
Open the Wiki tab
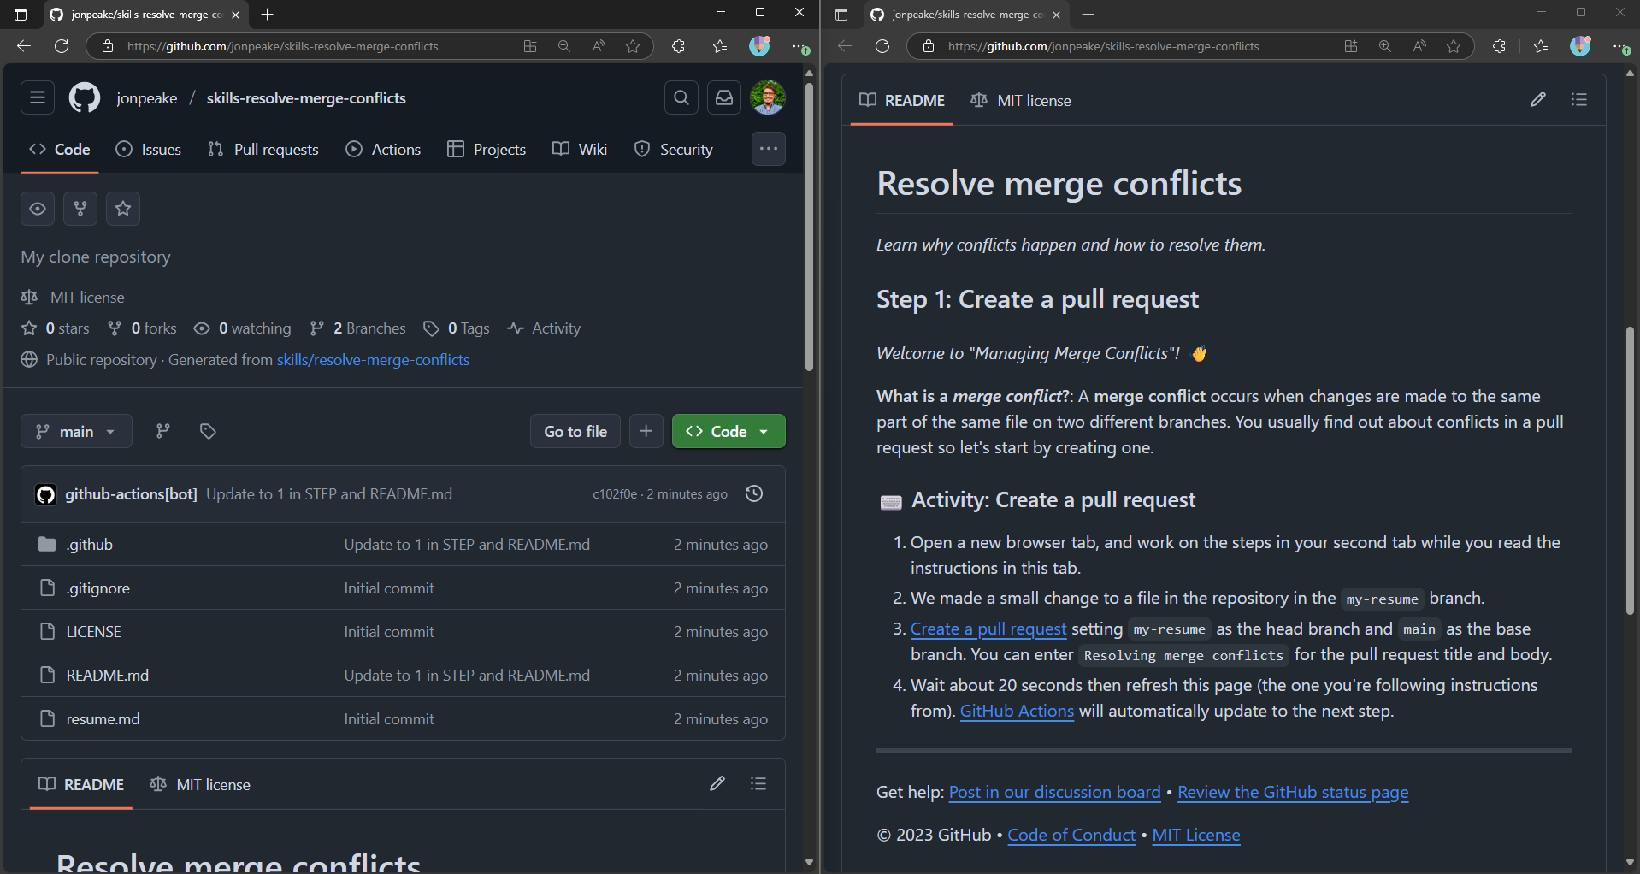pyautogui.click(x=580, y=149)
